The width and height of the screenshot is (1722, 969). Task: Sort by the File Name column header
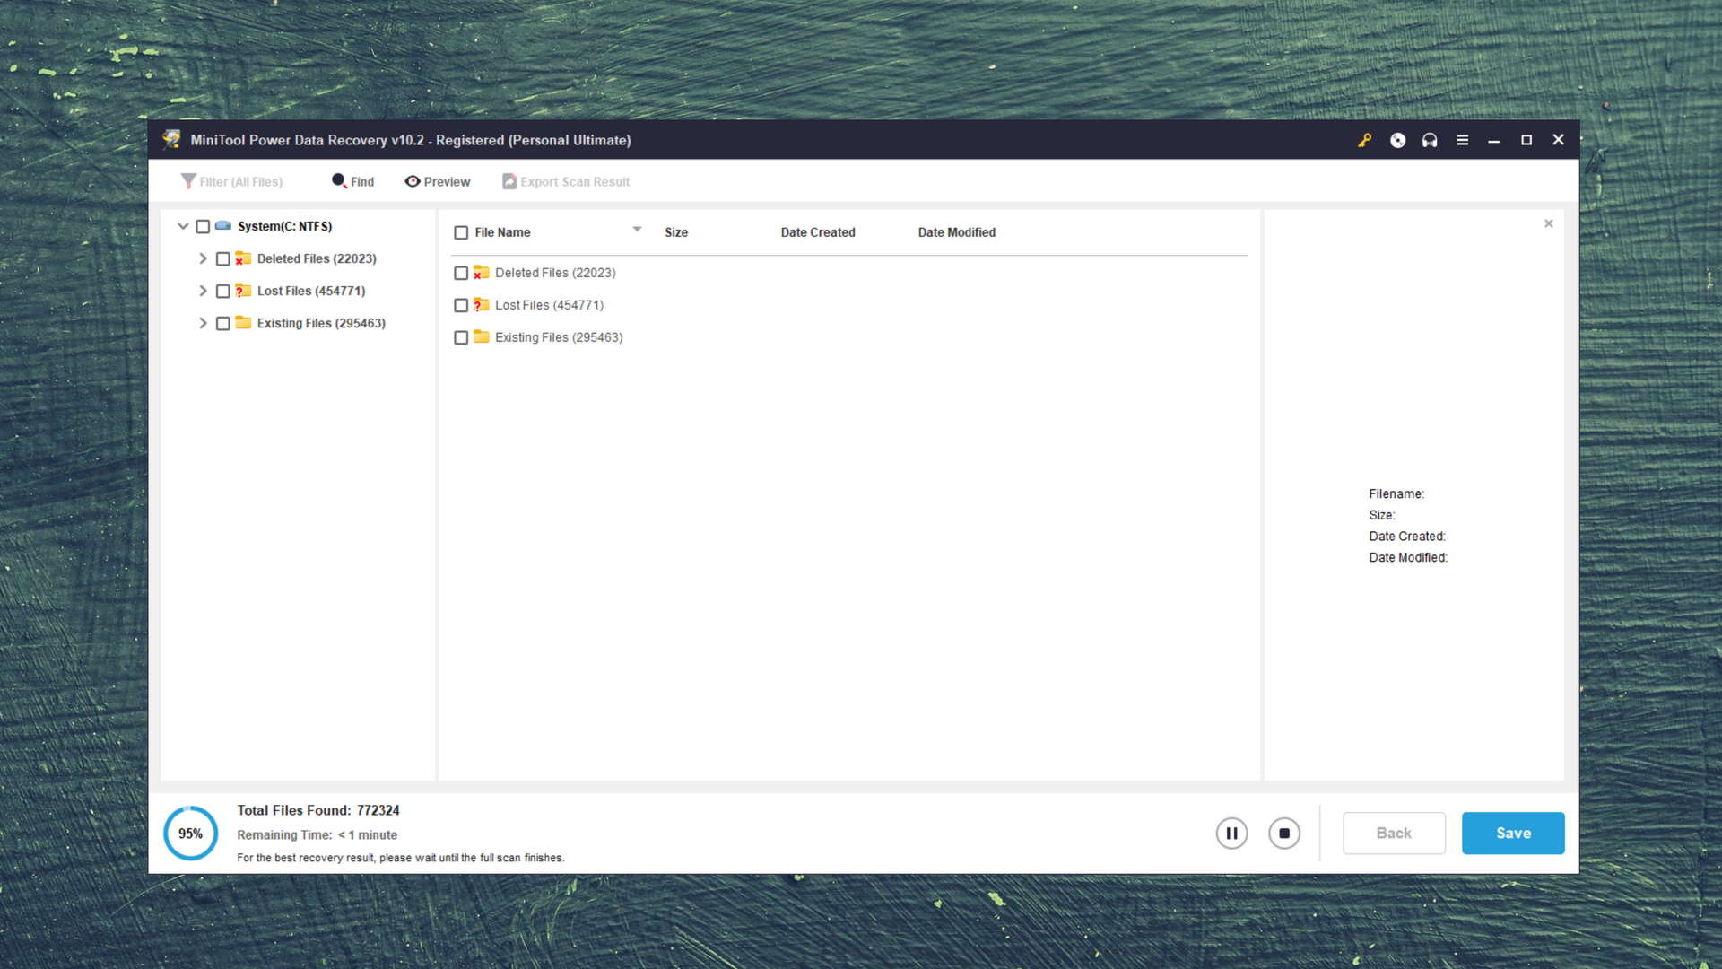[x=502, y=232]
